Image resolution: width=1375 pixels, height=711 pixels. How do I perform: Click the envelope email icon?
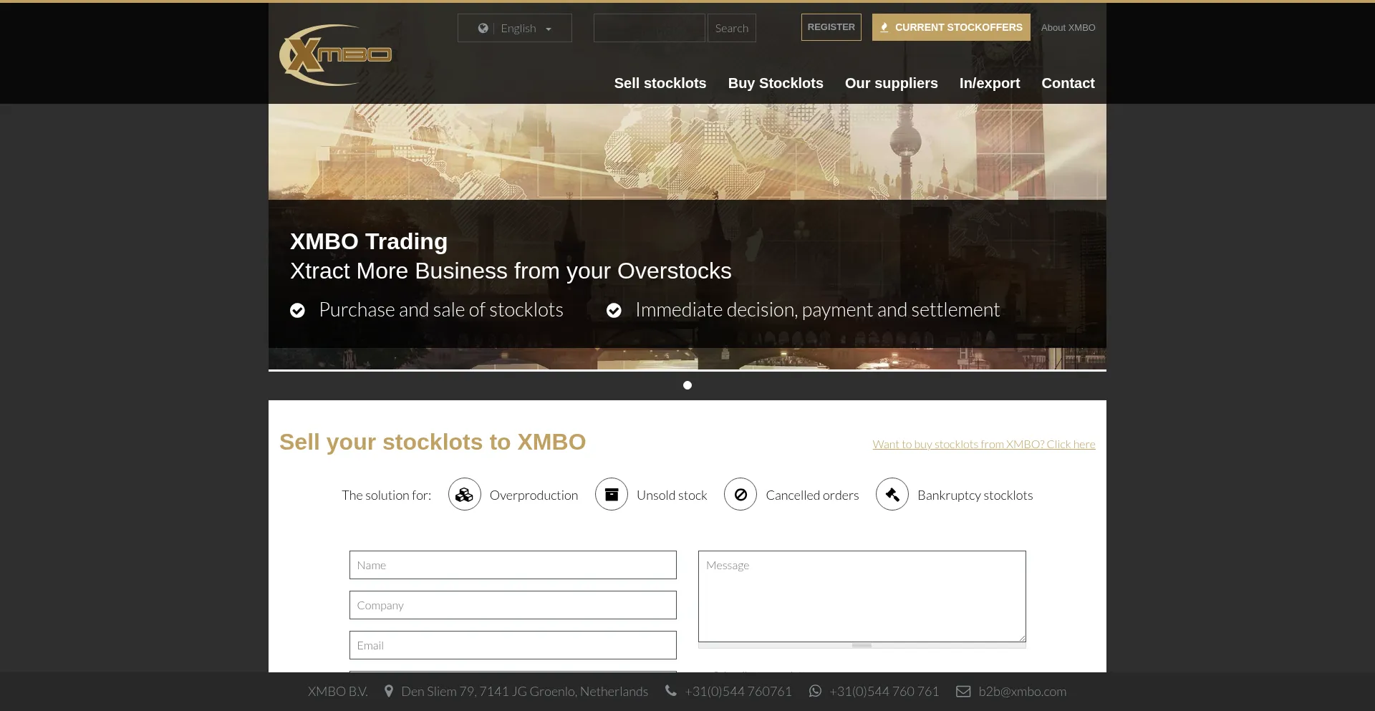tap(963, 691)
